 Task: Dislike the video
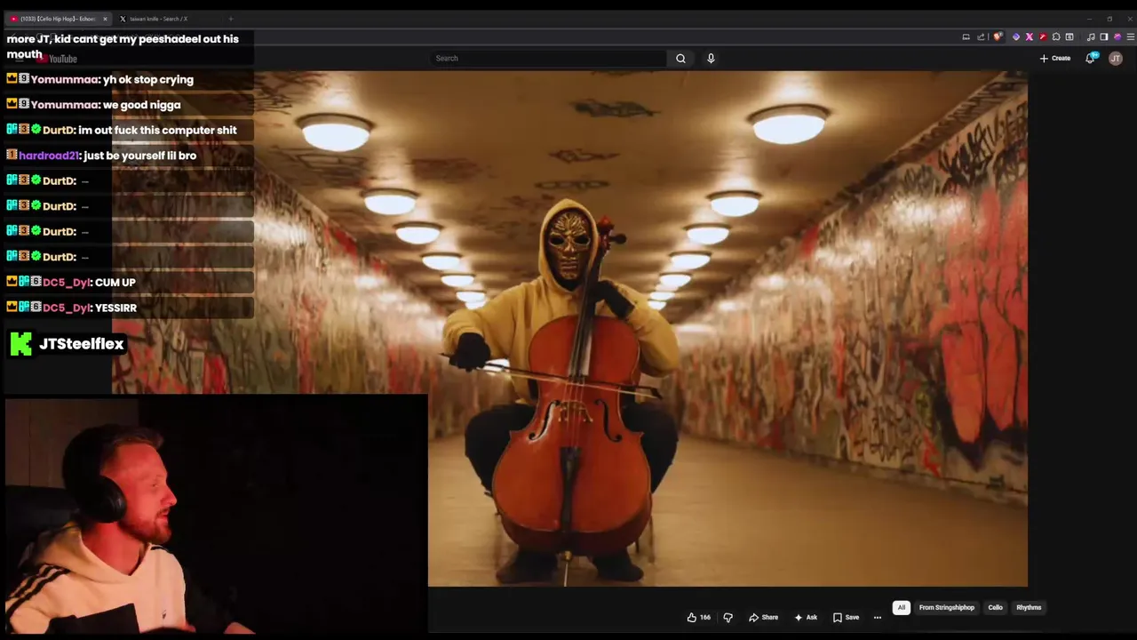tap(728, 617)
